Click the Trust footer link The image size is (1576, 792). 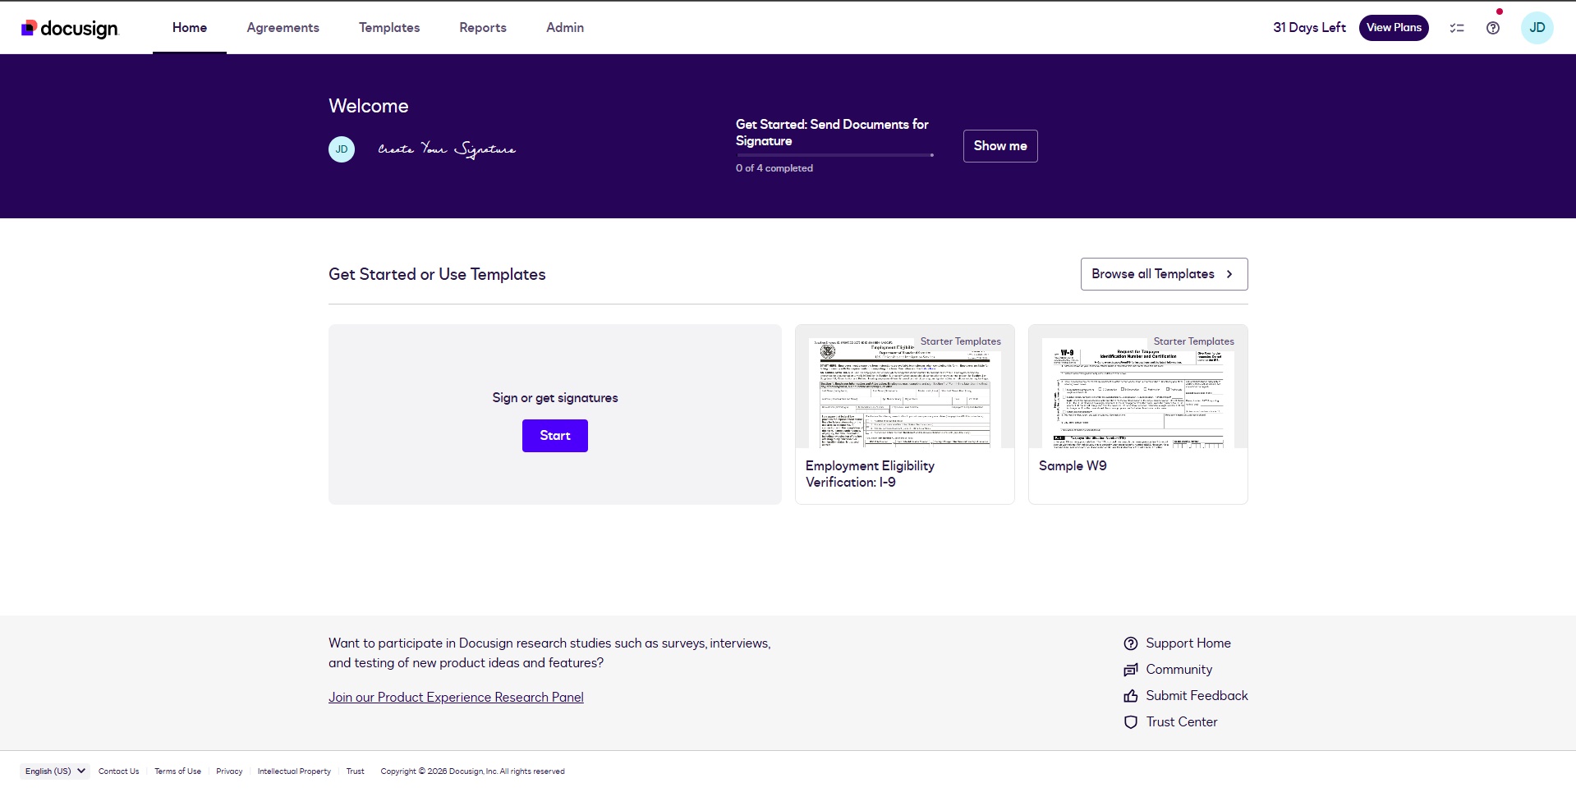(355, 771)
